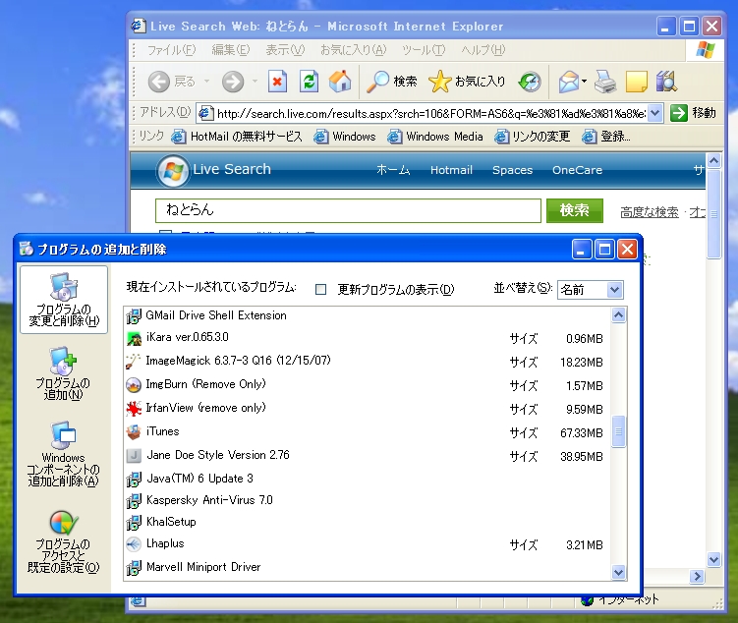Viewport: 738px width, 623px height.
Task: Click the Back arrow in Internet Explorer
Action: pos(158,82)
